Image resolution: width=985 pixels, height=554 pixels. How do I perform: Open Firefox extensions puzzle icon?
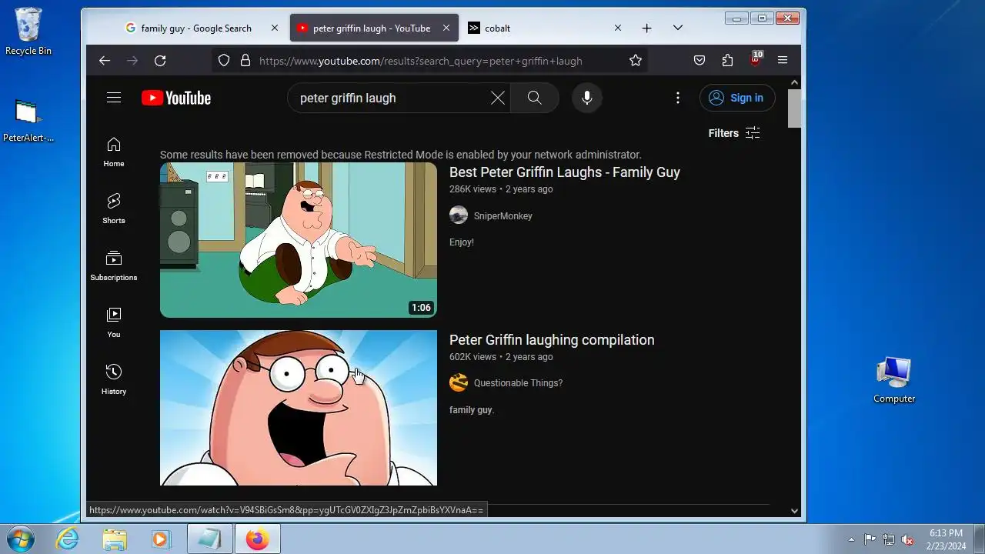[727, 60]
